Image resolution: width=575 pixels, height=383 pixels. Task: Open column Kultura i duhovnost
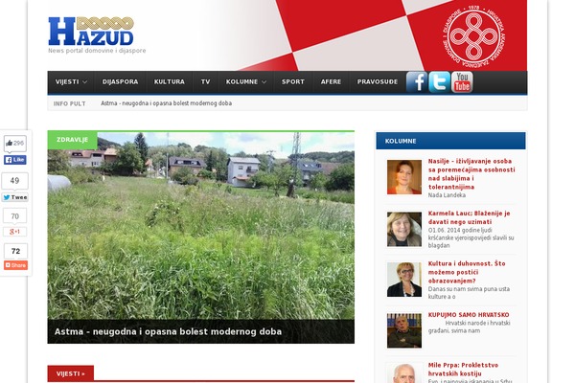[467, 272]
